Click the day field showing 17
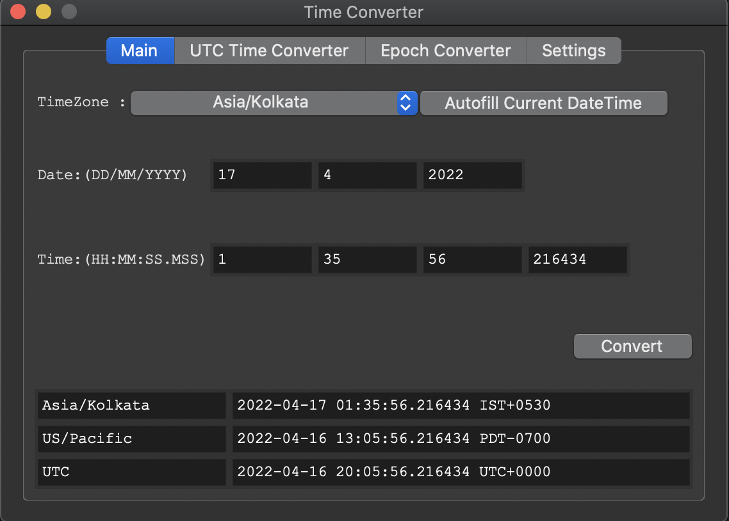This screenshot has height=521, width=729. click(262, 175)
